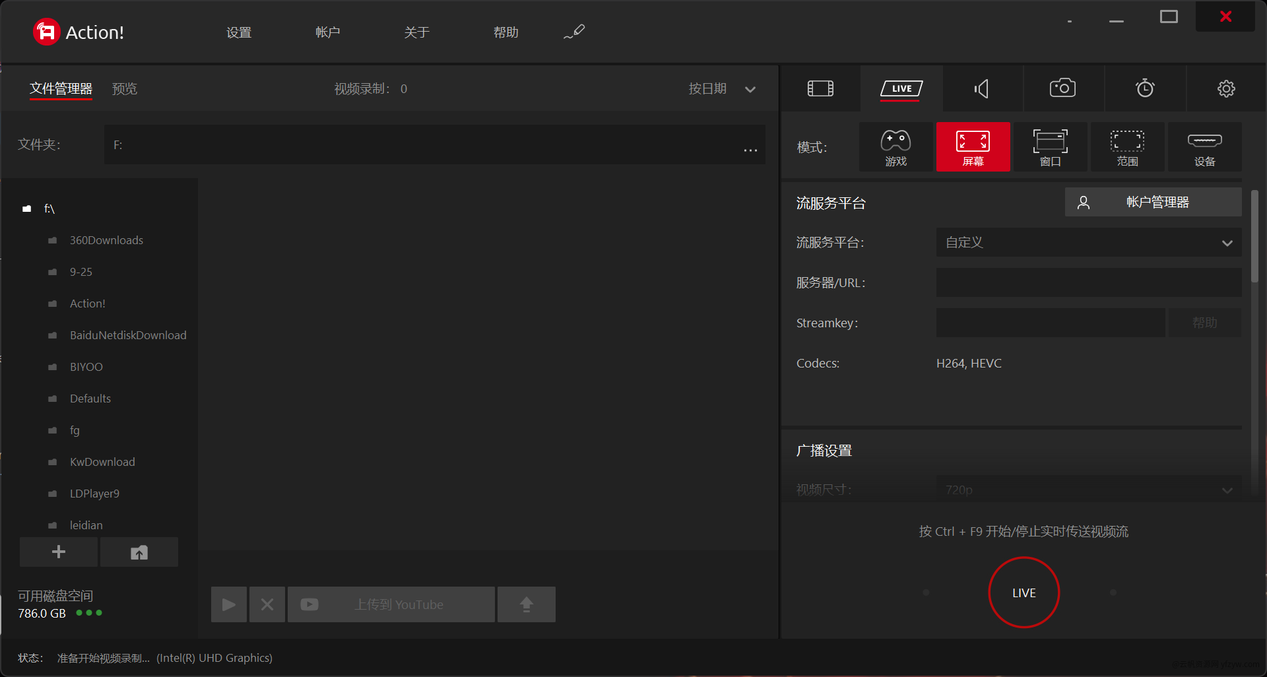Viewport: 1267px width, 677px height.
Task: Start streaming with the round LIVE button
Action: pyautogui.click(x=1024, y=593)
